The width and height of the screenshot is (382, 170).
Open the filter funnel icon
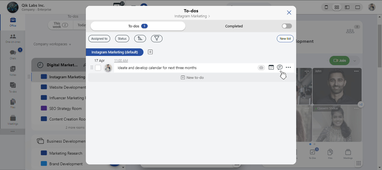point(157,39)
